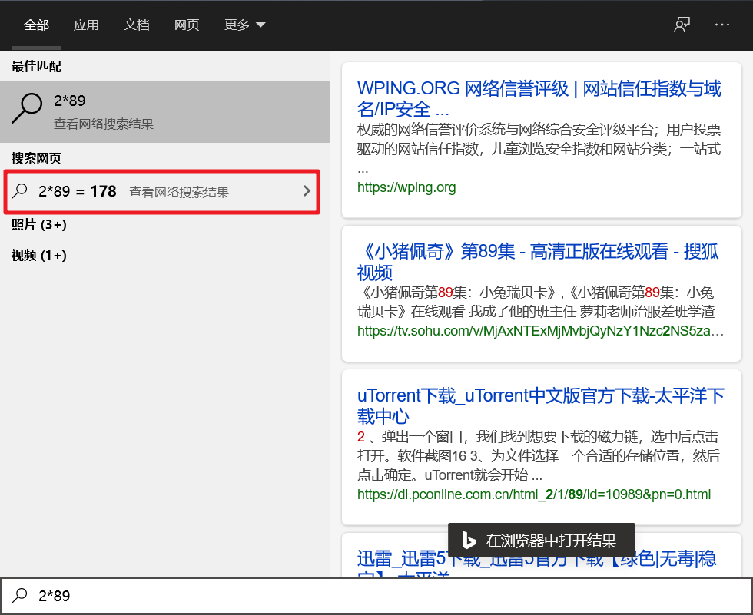
Task: Switch to the 文档 tab
Action: point(137,25)
